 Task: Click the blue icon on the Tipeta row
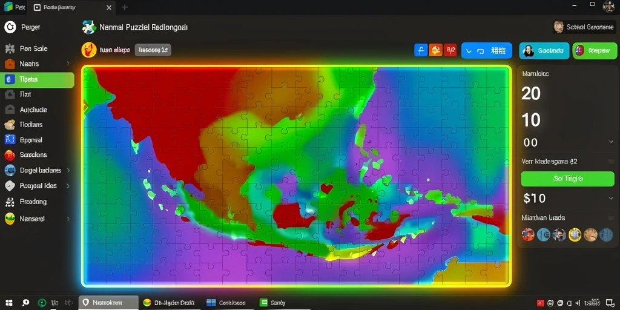(10, 79)
